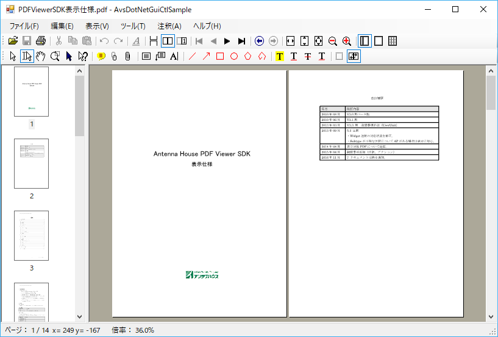498x337 pixels.
Task: Select the red rectangle drawing tool
Action: click(220, 56)
